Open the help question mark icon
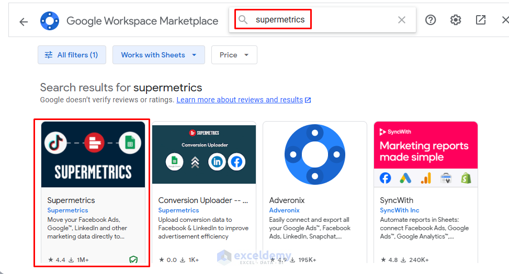Image resolution: width=509 pixels, height=274 pixels. [x=431, y=20]
